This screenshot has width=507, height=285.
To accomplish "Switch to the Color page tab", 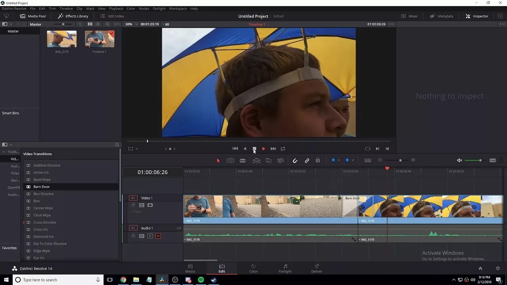I will (x=253, y=268).
